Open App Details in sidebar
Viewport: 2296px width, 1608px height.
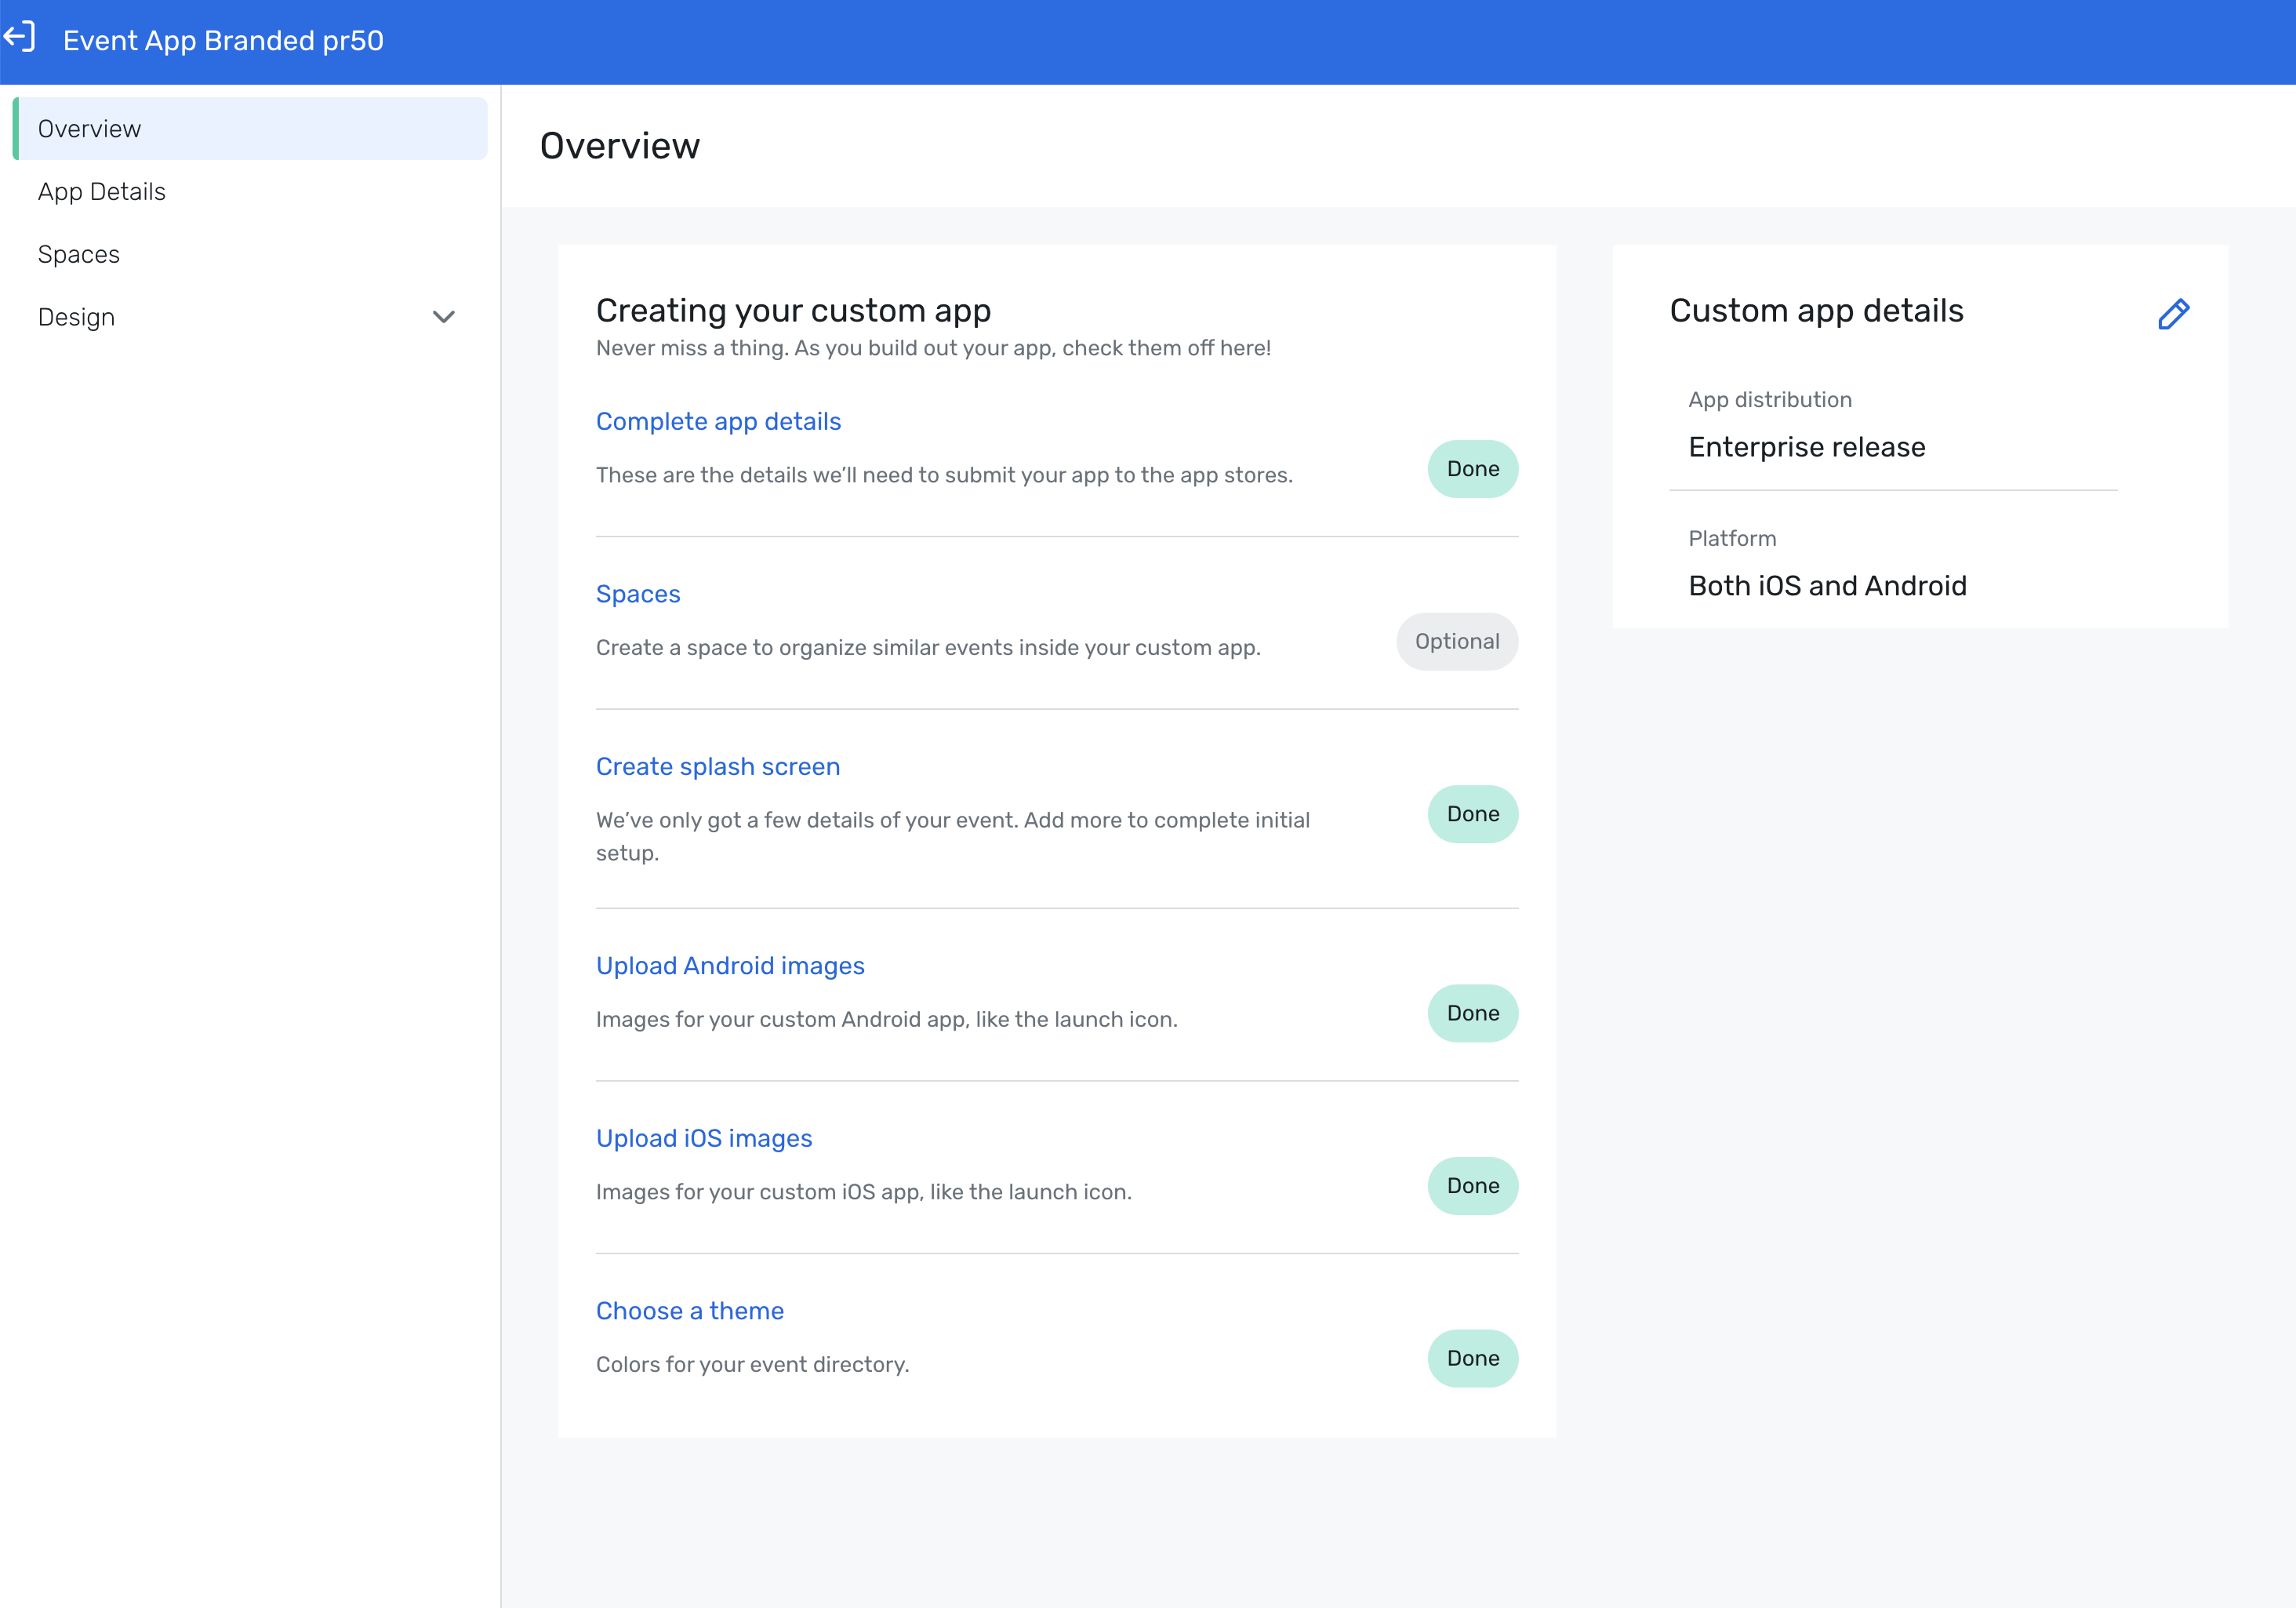pos(102,192)
